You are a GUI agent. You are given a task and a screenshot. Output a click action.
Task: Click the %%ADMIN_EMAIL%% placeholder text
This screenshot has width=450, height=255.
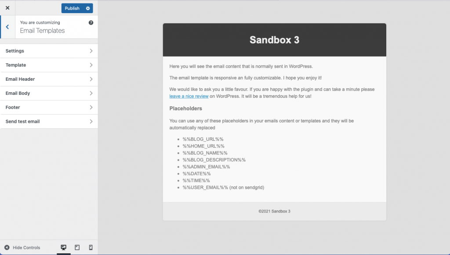[206, 167]
